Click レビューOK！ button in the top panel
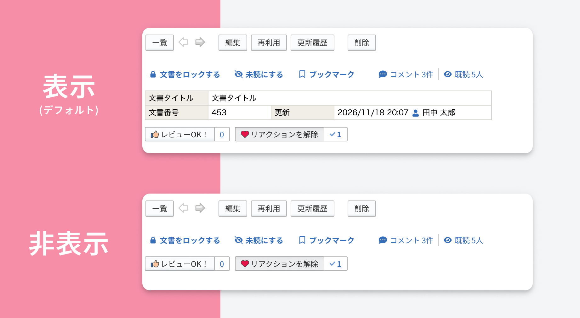Image resolution: width=580 pixels, height=318 pixels. [x=180, y=134]
